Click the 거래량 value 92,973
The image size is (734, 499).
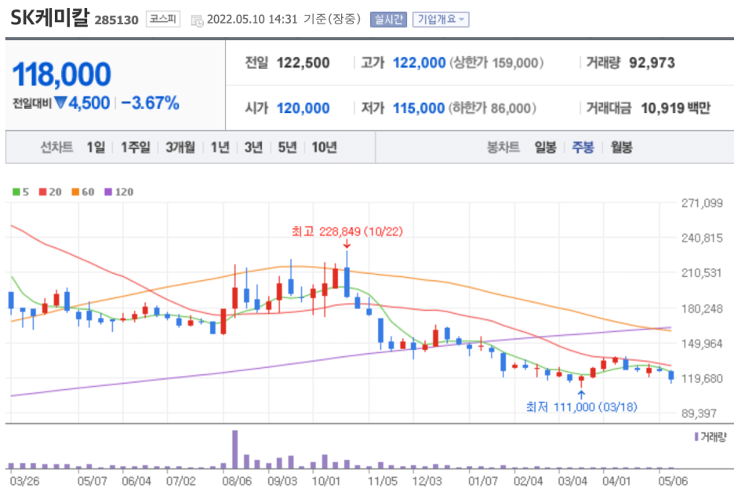[x=652, y=63]
